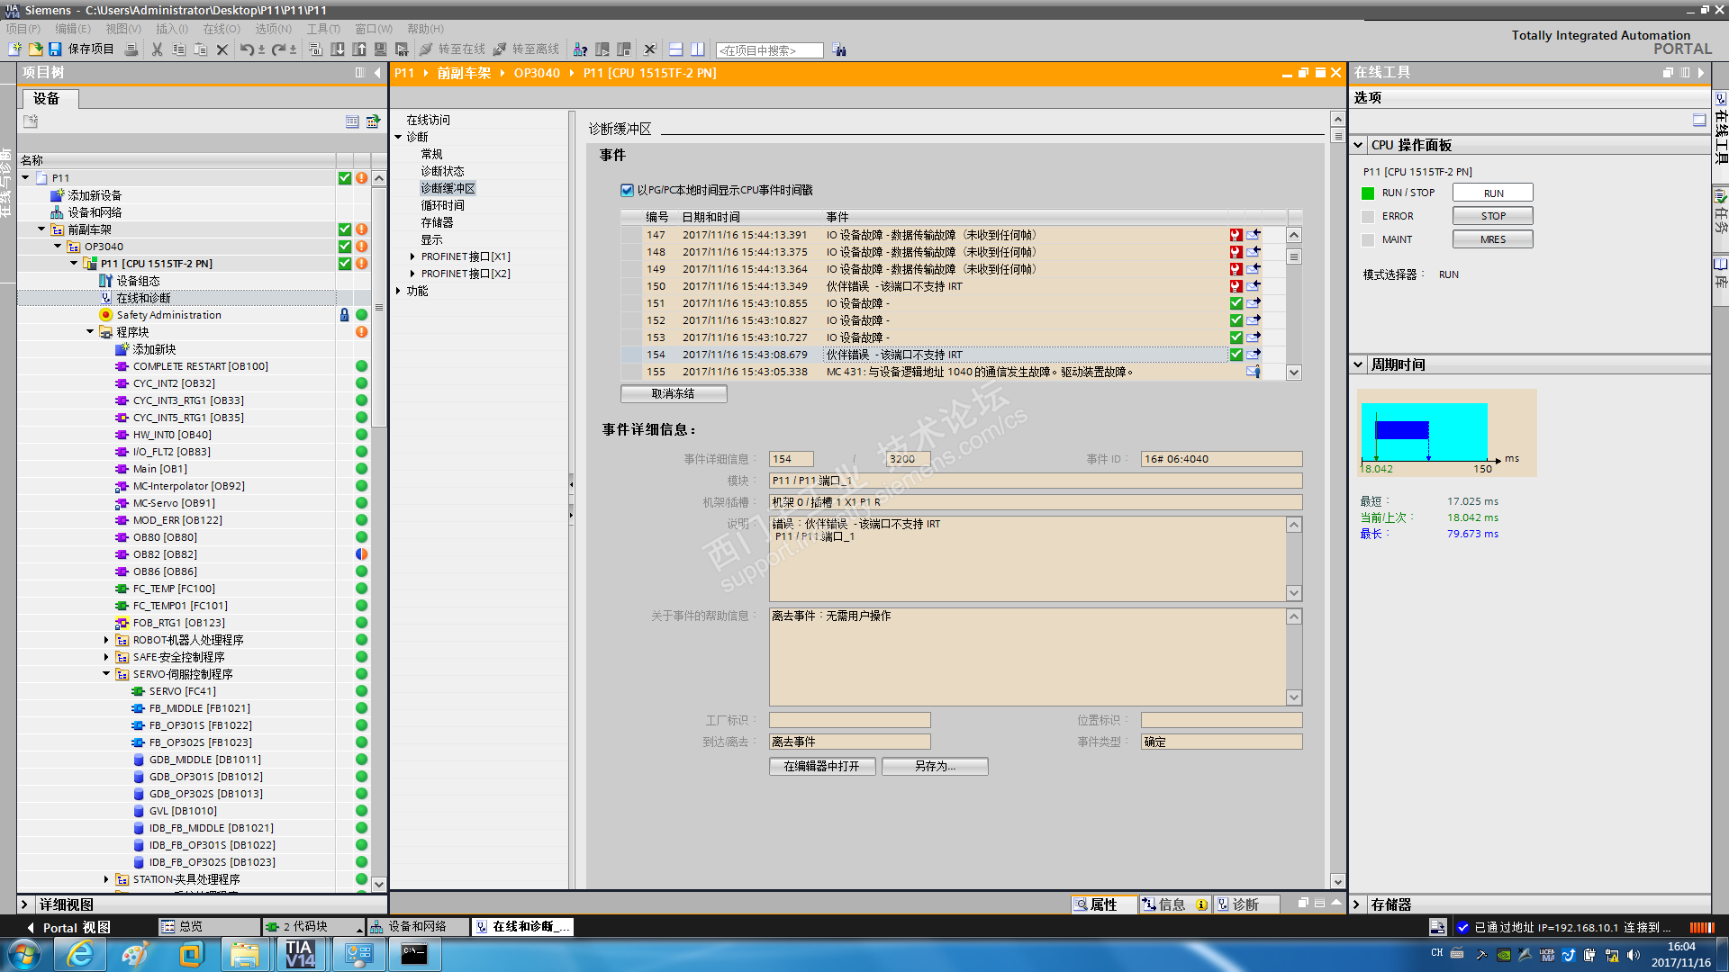Toggle PG/PC local time display checkbox
This screenshot has width=1729, height=972.
pos(627,190)
